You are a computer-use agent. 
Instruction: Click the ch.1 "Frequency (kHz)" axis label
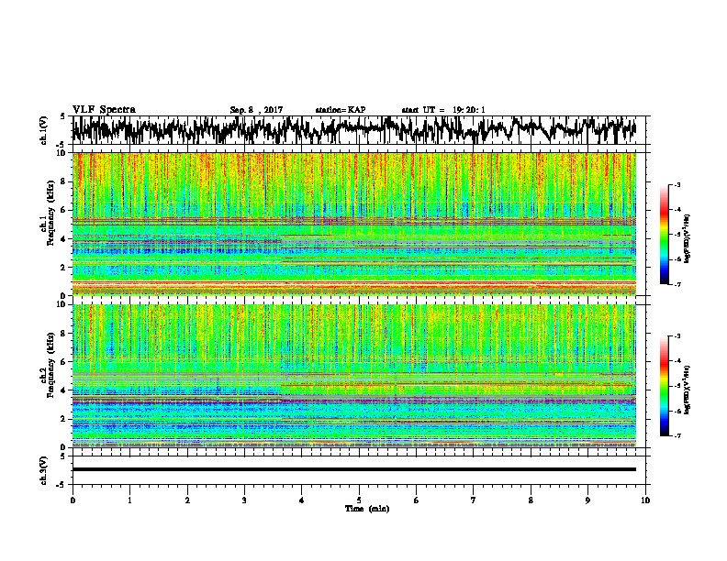click(x=50, y=214)
